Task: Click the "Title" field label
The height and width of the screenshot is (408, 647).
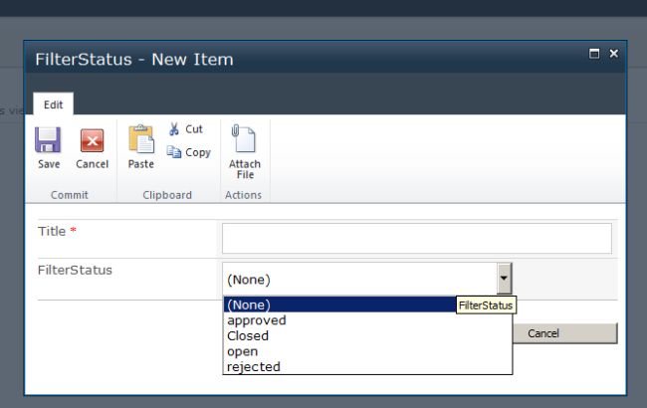Action: coord(52,232)
